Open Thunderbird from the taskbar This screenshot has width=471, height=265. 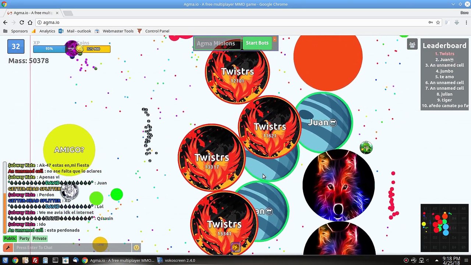point(75,260)
